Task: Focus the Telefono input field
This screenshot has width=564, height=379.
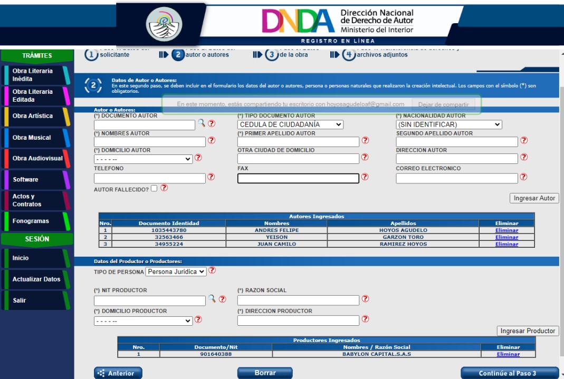Action: tap(150, 179)
